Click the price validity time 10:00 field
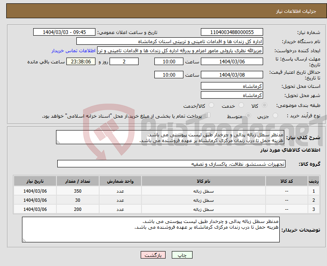 click(x=169, y=75)
